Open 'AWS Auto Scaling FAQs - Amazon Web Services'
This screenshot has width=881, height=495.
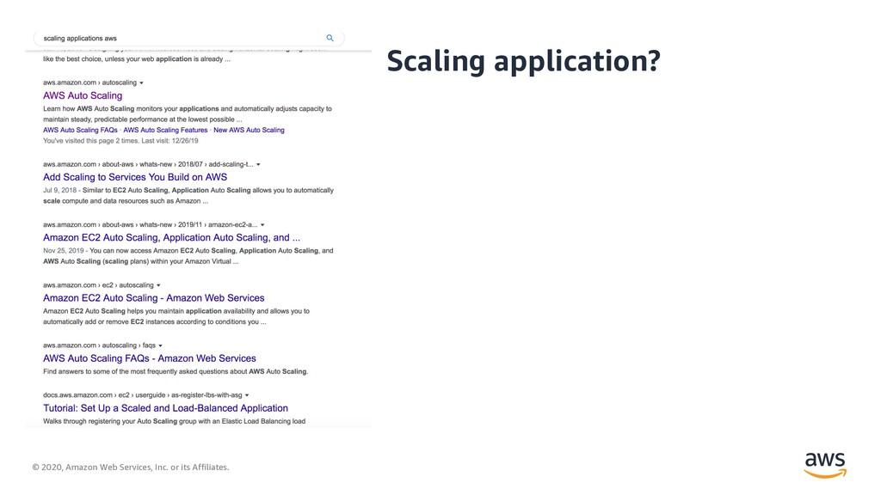click(150, 358)
